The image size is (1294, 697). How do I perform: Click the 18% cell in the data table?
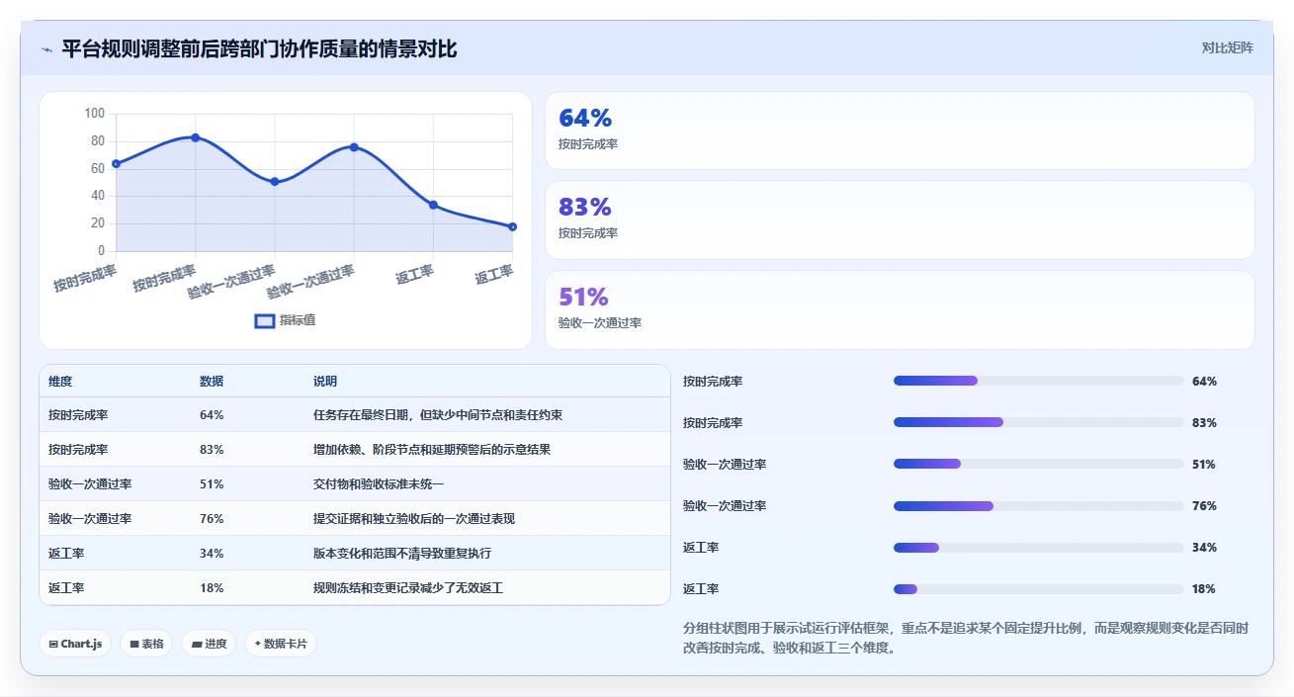click(x=212, y=588)
